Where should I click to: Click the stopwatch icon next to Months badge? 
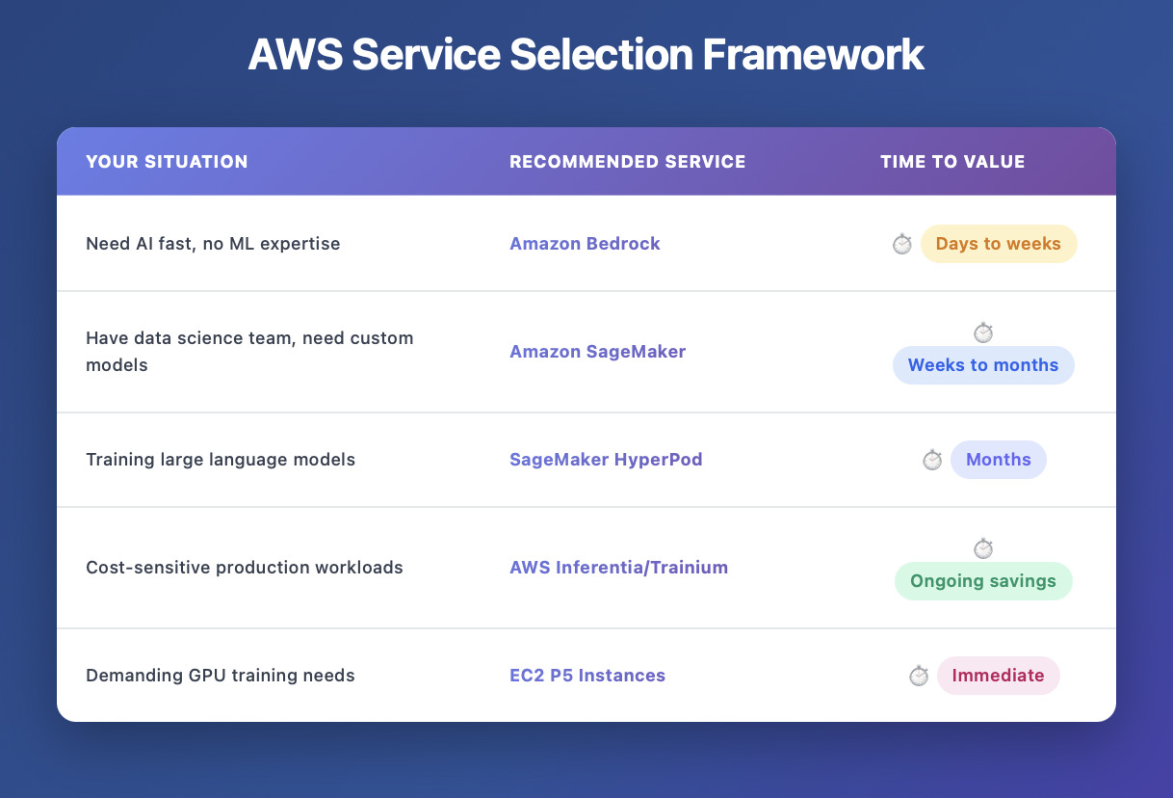(x=931, y=461)
